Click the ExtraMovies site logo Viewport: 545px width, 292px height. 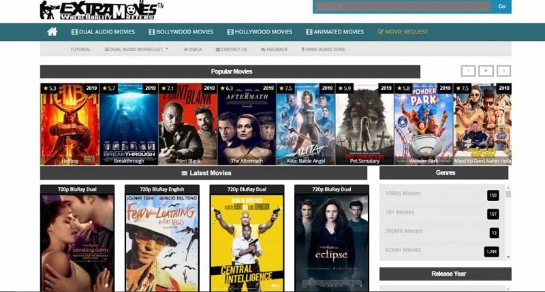click(x=102, y=10)
